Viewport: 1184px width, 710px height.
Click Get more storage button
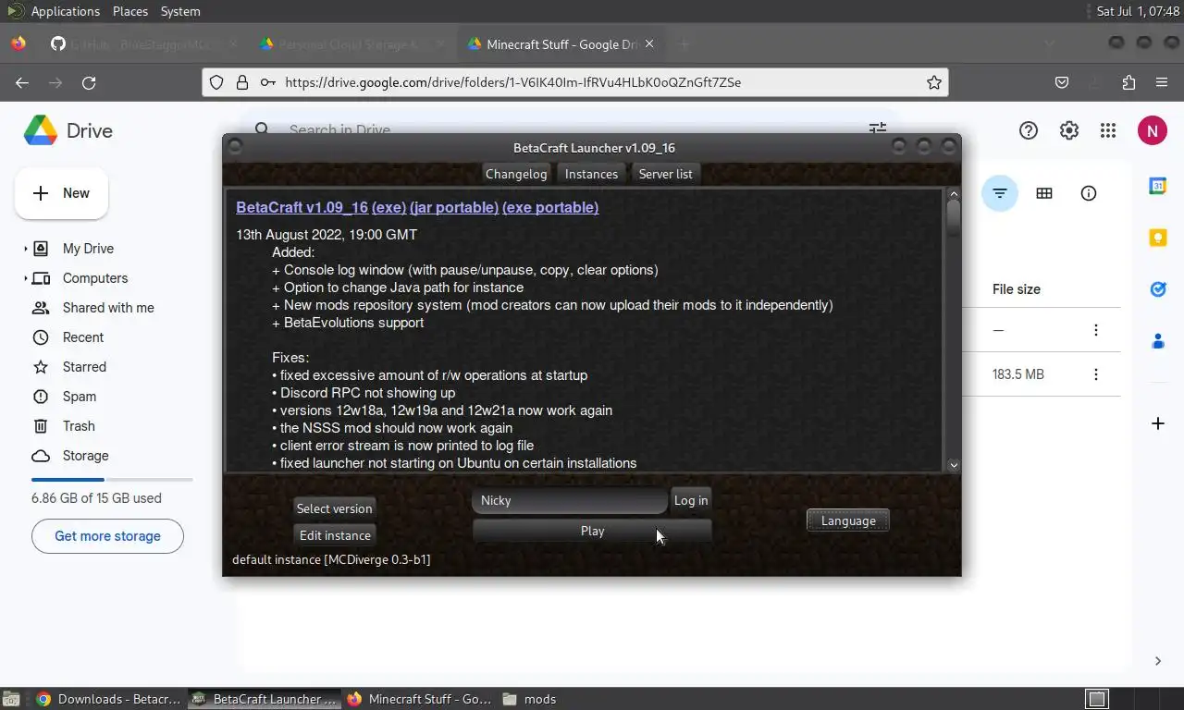click(107, 536)
